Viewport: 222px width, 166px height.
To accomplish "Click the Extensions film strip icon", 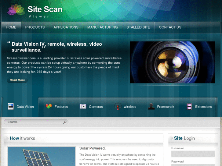I will 189,107.
